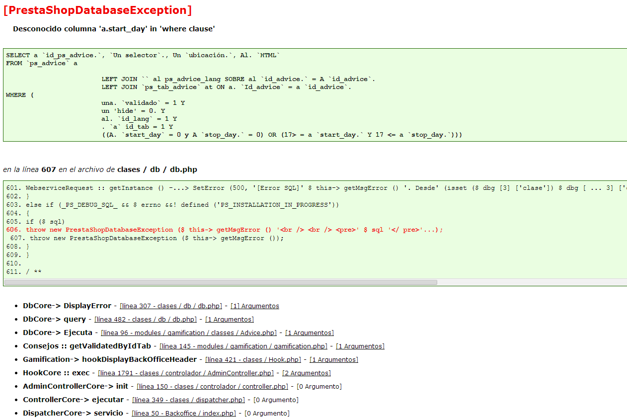This screenshot has height=419, width=627.
Task: Click 'DbCore-> DisplayError' stack entry label
Action: click(x=67, y=306)
